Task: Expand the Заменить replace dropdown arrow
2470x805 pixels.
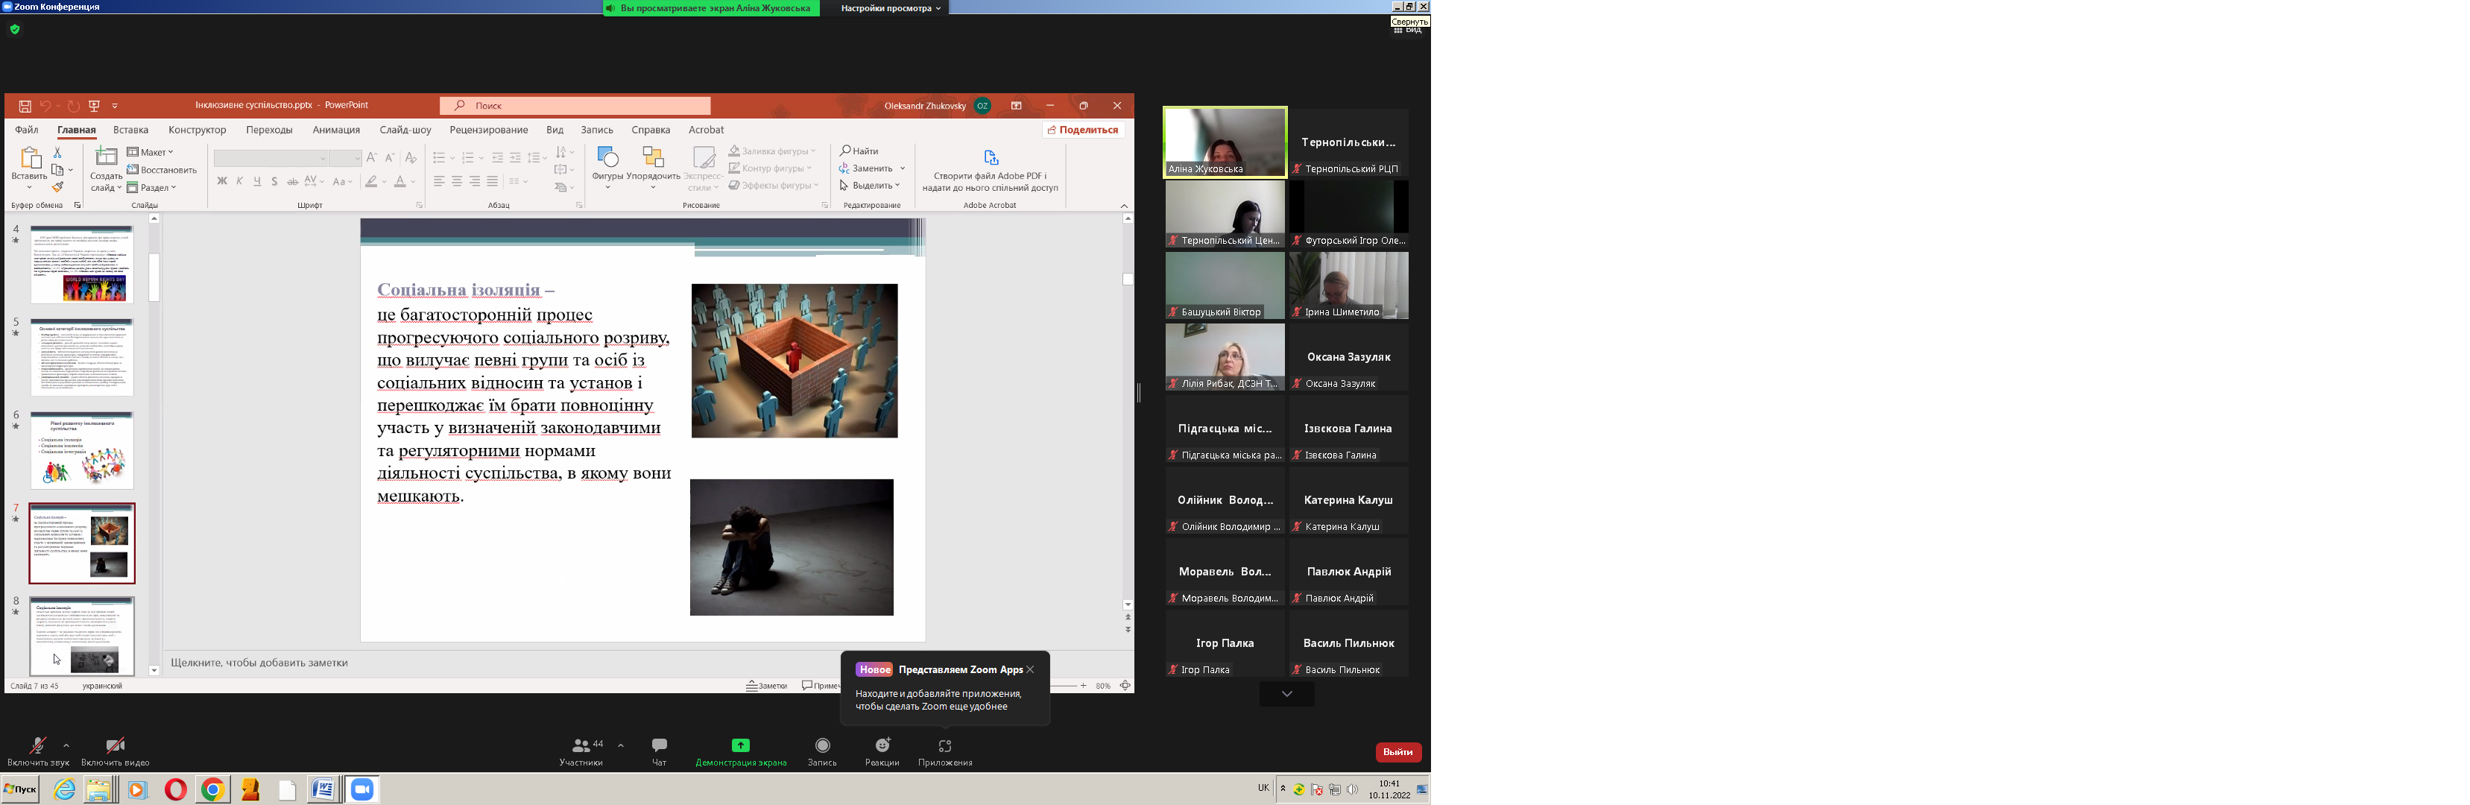Action: coord(903,168)
